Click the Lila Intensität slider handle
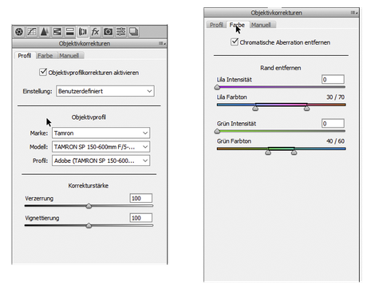 coord(217,87)
